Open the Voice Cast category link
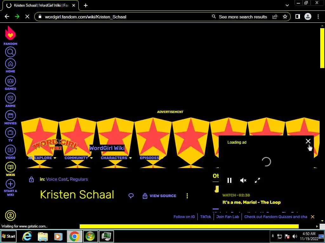This screenshot has width=325, height=243. 57,179
